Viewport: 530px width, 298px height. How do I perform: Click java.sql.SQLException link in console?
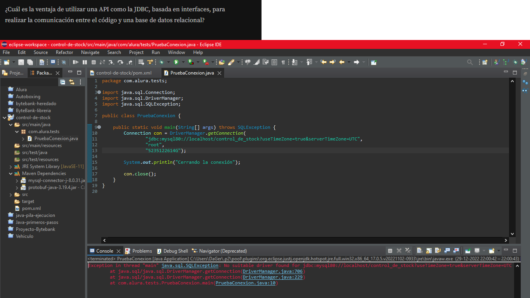point(190,265)
